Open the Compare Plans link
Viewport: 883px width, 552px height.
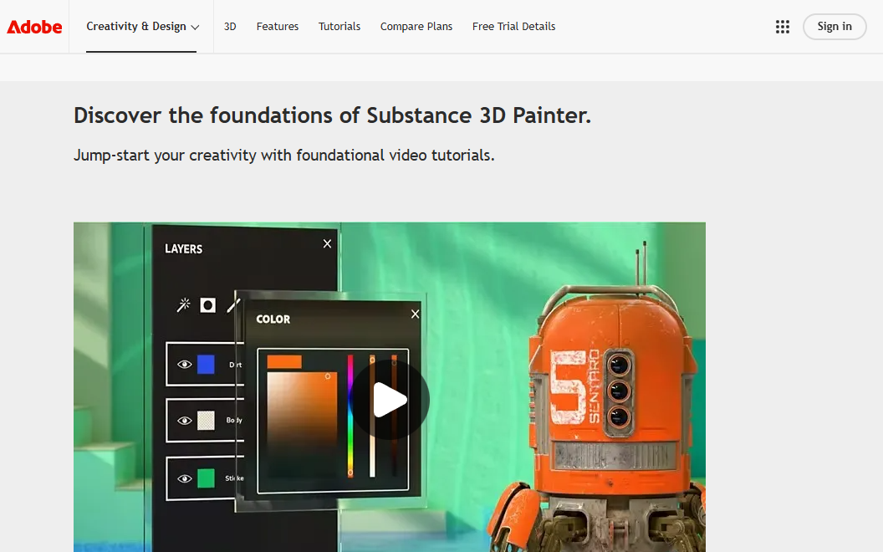416,27
